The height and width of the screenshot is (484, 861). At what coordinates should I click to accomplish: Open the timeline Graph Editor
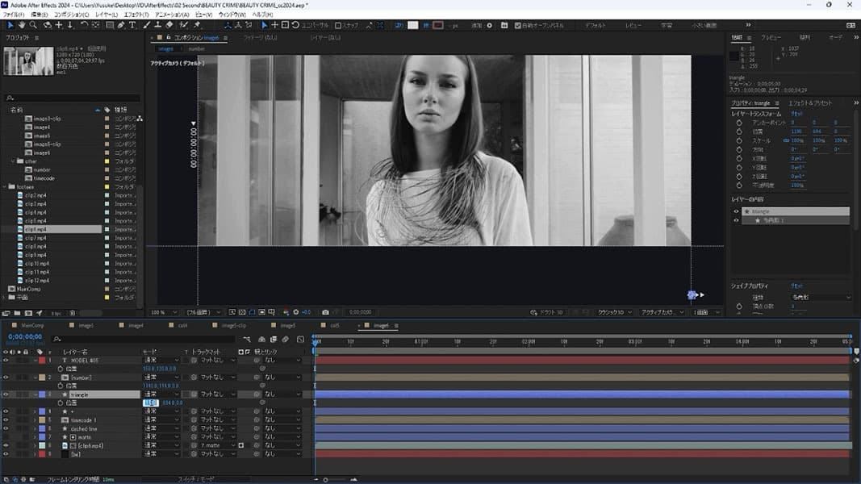pos(300,340)
